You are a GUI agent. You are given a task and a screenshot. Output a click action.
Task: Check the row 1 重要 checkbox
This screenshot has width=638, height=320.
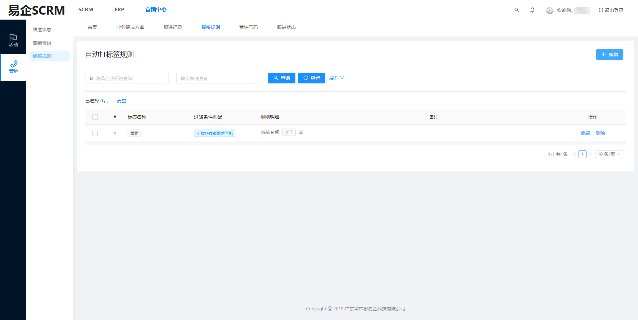point(95,133)
